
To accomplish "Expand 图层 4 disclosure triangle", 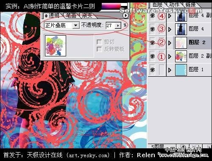I will 170,29.
